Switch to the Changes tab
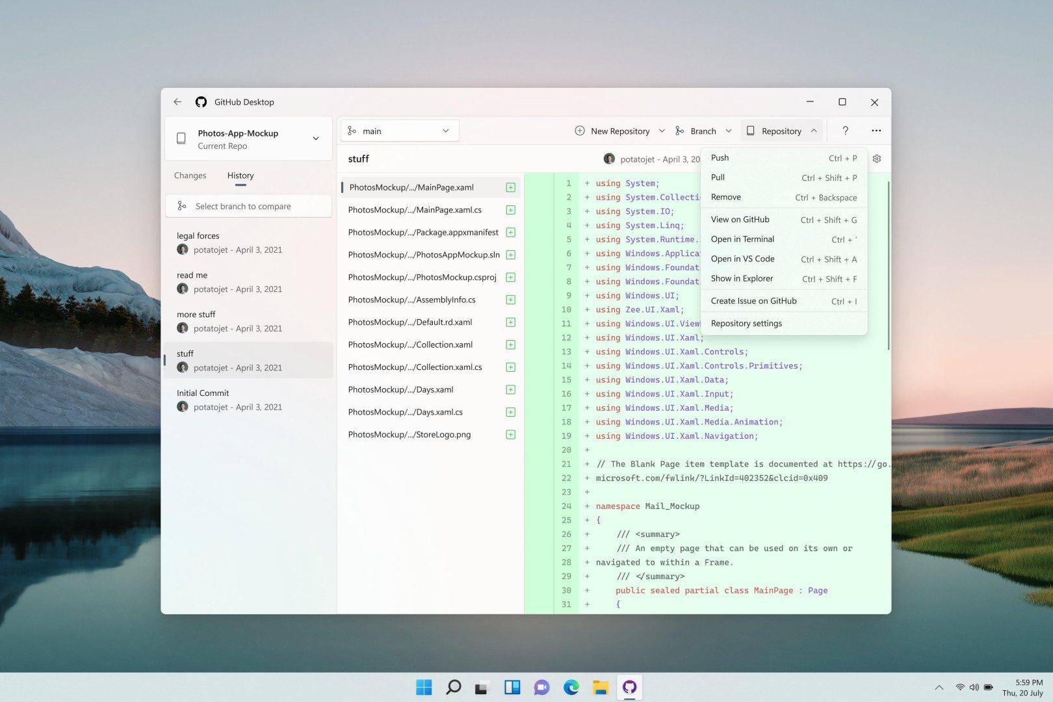This screenshot has width=1053, height=702. (190, 175)
